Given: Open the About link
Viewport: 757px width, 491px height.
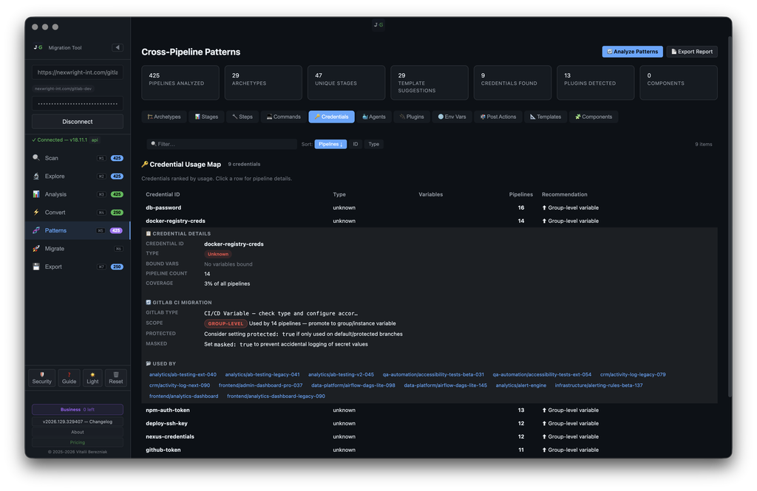Looking at the screenshot, I should click(77, 432).
